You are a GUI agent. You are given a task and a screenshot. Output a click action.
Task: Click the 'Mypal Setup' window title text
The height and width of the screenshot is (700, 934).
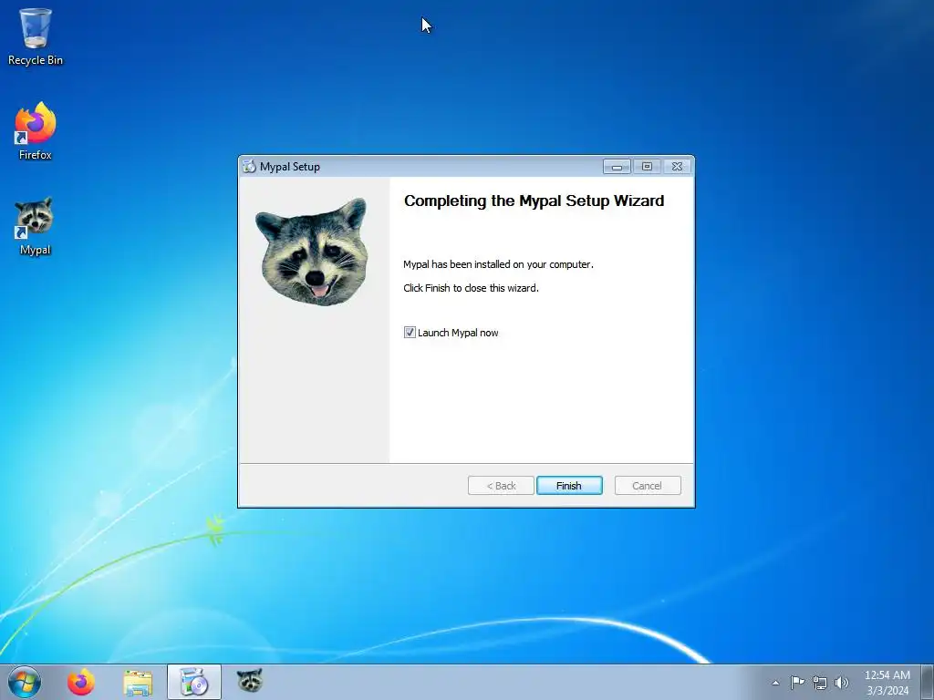289,167
